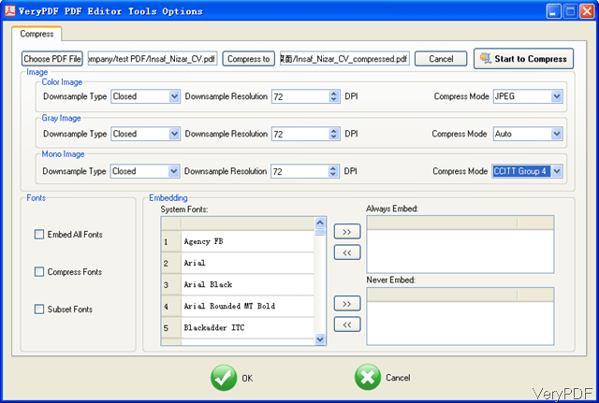Select Arial Black font row
Image resolution: width=599 pixels, height=403 pixels.
pyautogui.click(x=247, y=284)
